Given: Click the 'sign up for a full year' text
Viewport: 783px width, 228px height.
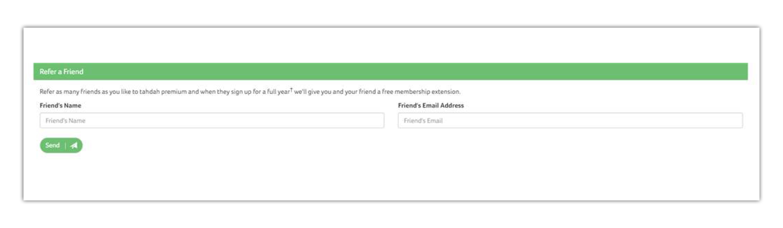Looking at the screenshot, I should pyautogui.click(x=260, y=92).
